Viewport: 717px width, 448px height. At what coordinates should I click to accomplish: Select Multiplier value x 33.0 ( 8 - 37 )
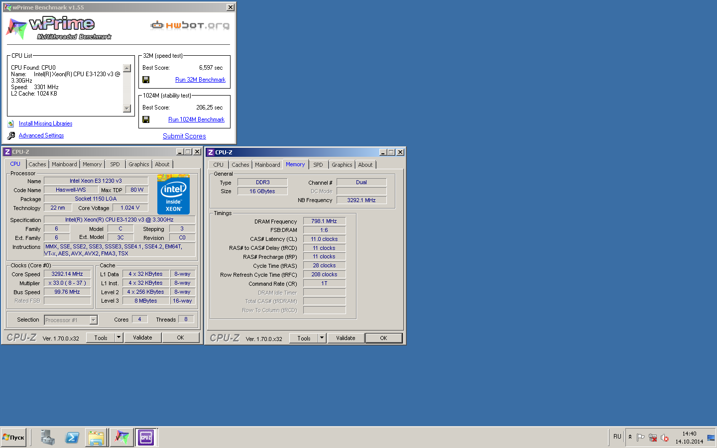click(67, 283)
